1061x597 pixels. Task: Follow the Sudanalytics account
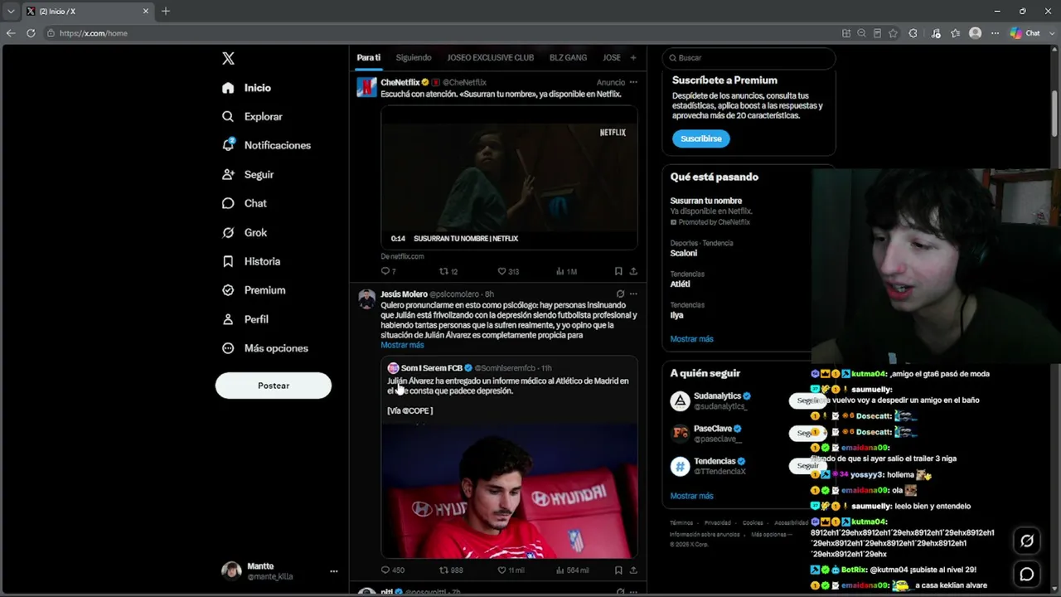point(807,401)
